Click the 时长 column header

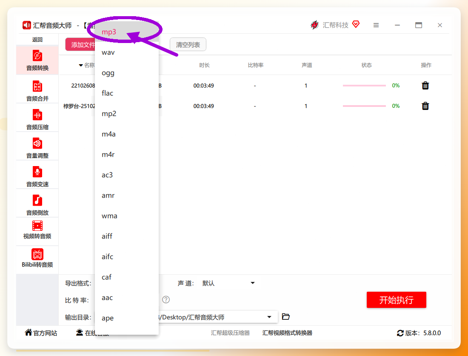coord(205,65)
